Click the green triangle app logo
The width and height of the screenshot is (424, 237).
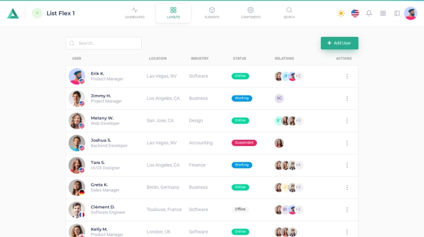tap(13, 13)
